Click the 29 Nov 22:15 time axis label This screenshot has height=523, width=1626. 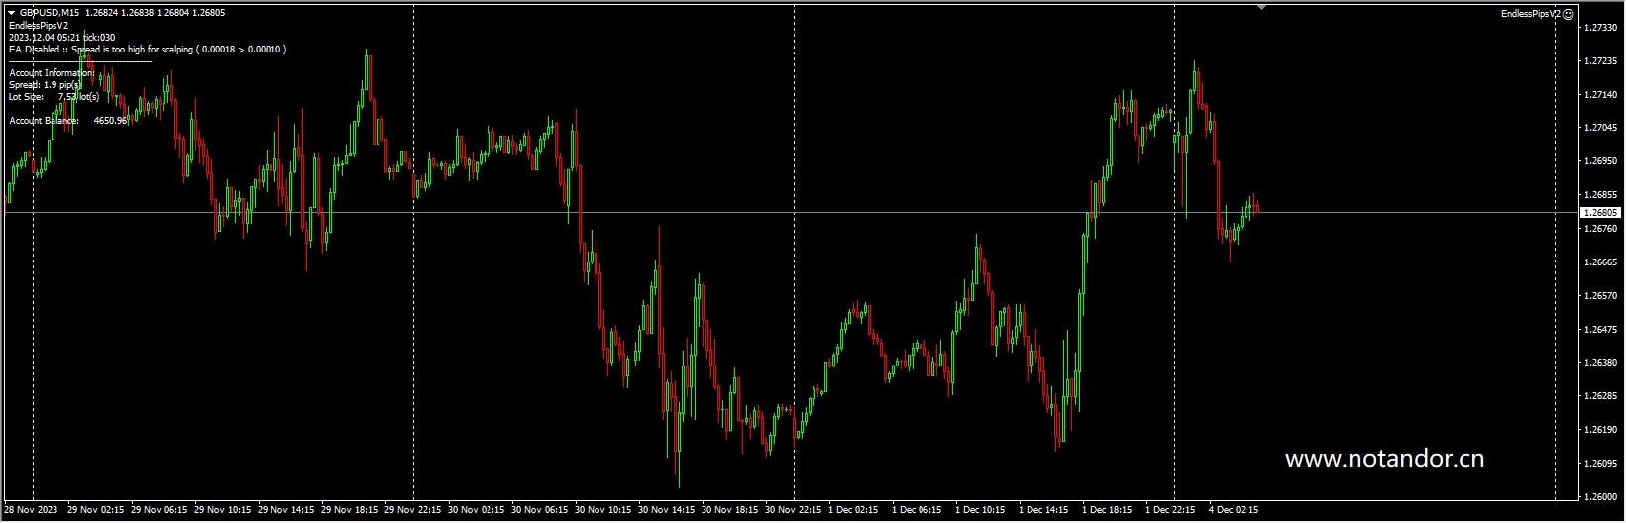[x=413, y=511]
